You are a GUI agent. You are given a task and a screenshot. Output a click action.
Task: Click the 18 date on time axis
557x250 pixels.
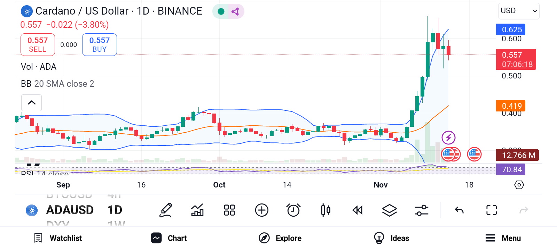pyautogui.click(x=469, y=185)
